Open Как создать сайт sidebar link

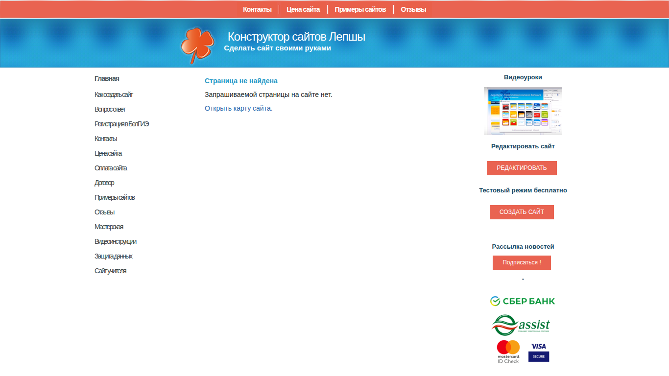[114, 94]
